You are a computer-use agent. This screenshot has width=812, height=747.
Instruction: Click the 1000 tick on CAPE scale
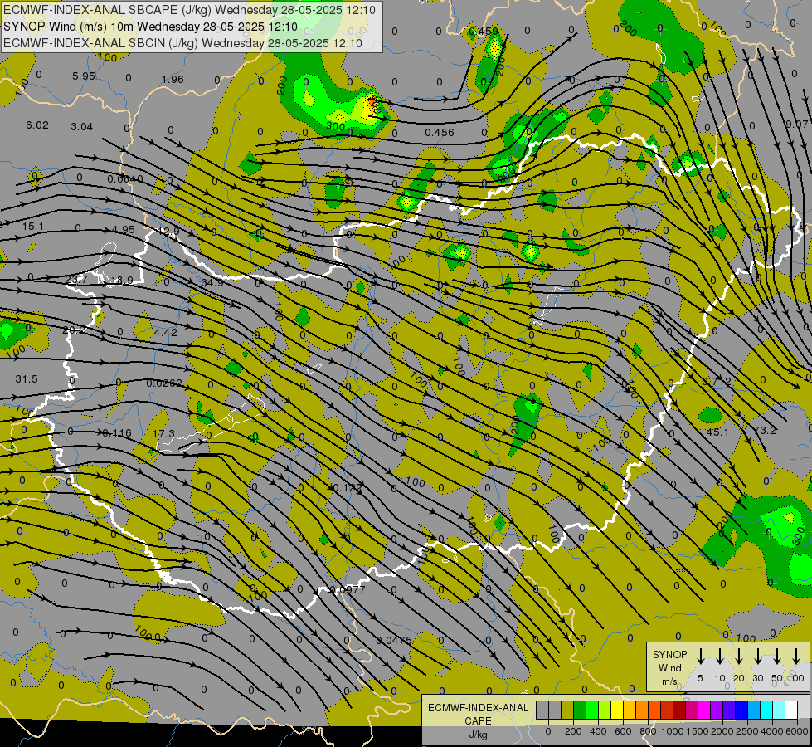click(673, 731)
